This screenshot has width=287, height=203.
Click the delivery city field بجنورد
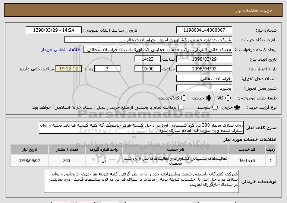(x=204, y=88)
